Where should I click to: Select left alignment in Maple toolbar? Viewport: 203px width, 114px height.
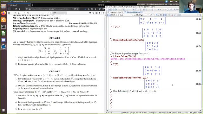pyautogui.click(x=164, y=15)
